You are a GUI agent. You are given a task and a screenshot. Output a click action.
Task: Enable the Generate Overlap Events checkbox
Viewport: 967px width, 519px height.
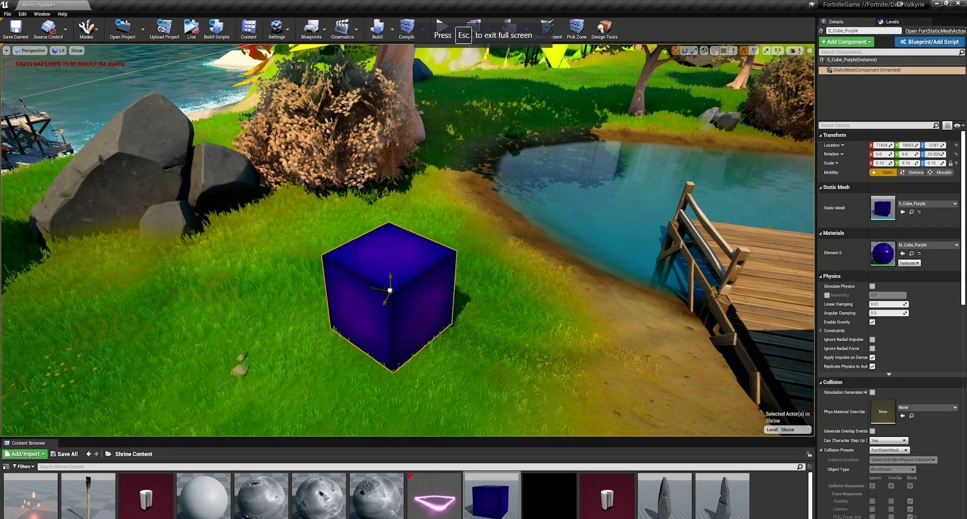(872, 431)
